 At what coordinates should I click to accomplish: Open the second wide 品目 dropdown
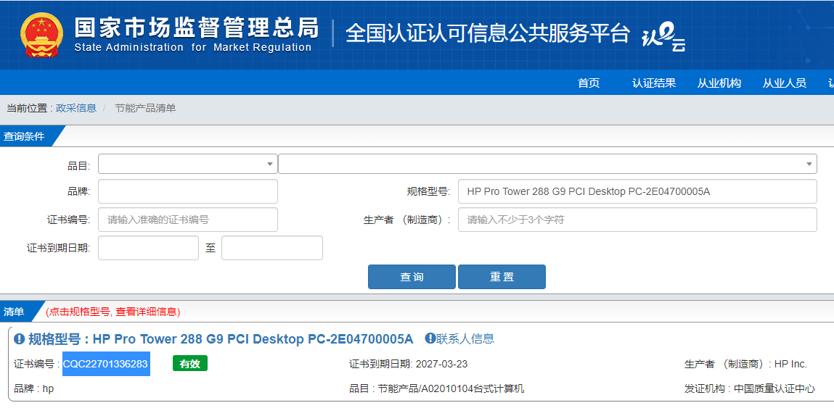[547, 164]
